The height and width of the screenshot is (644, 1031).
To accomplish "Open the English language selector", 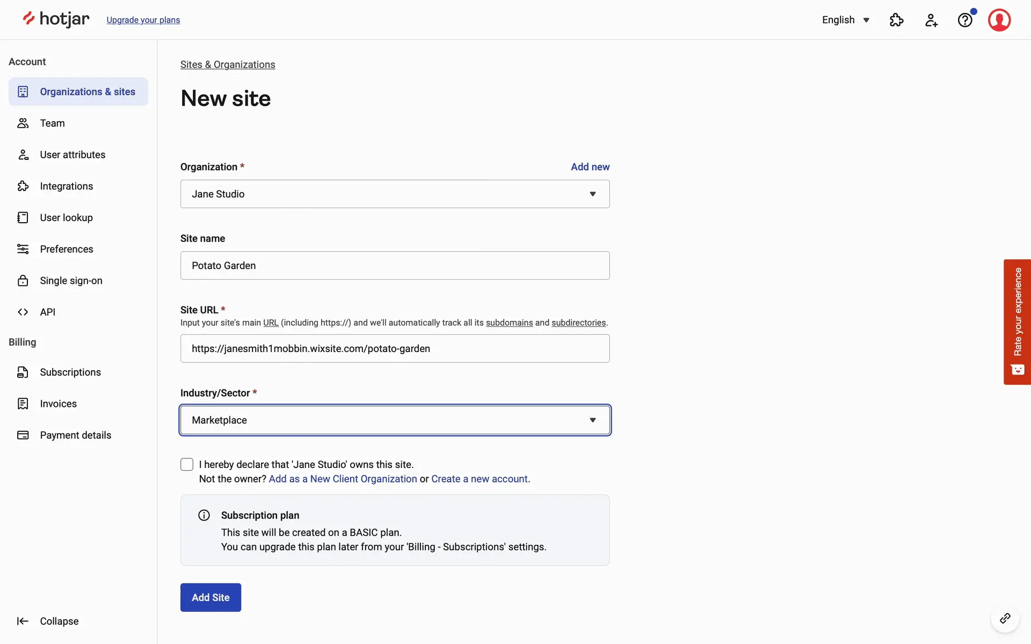I will (x=845, y=20).
